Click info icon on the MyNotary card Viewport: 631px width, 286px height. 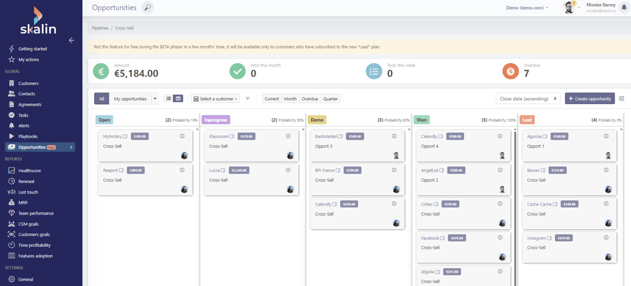[182, 136]
